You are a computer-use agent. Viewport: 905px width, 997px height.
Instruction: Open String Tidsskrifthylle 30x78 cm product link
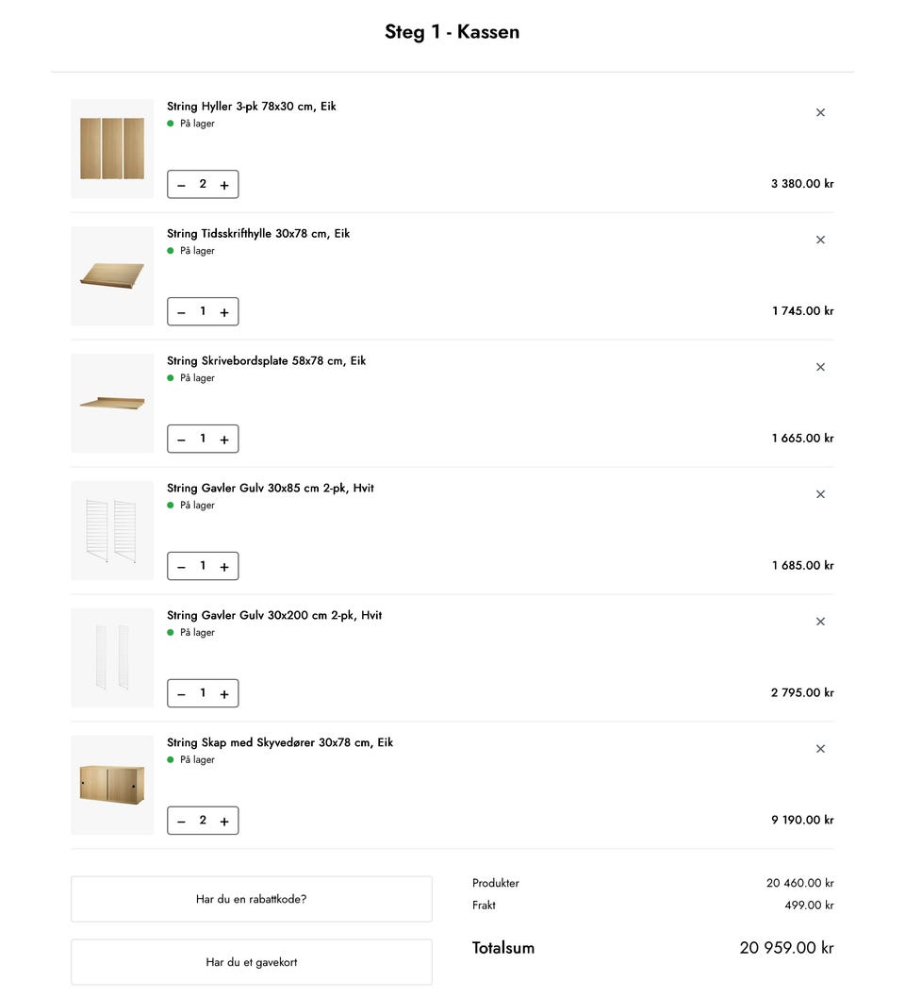click(258, 233)
